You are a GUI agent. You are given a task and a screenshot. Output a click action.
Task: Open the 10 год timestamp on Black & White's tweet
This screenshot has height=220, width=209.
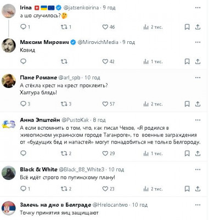116,169
